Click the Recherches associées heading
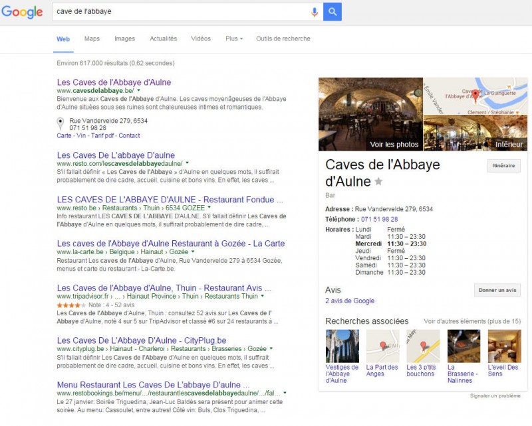Viewport: 532px width, 426px height. tap(367, 321)
